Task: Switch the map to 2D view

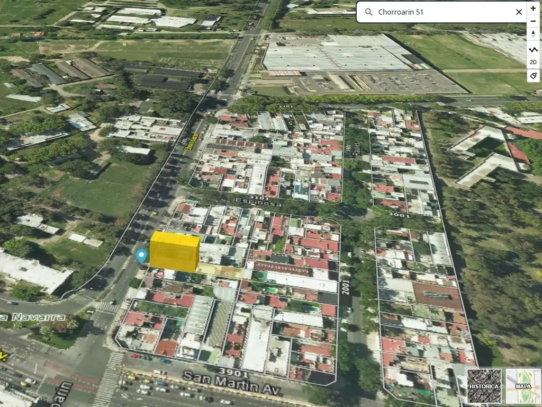Action: [533, 62]
